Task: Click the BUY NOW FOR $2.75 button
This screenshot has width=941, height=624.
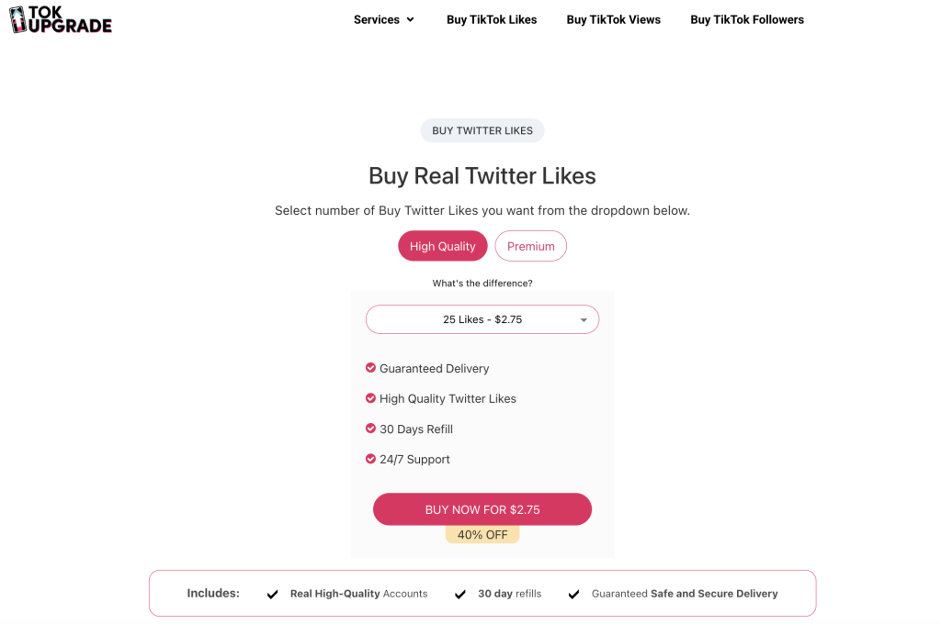Action: (x=482, y=509)
